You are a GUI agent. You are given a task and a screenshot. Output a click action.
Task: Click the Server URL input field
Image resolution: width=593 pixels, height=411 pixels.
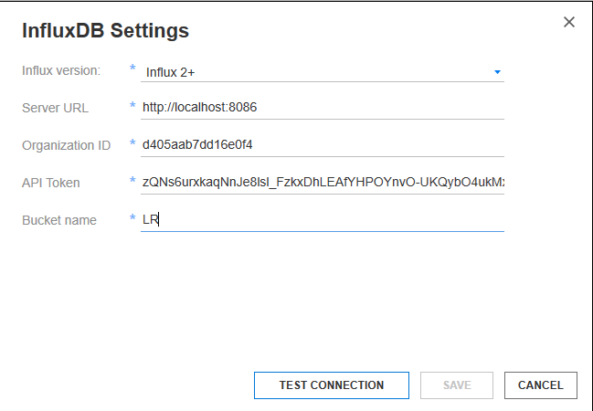(x=322, y=107)
